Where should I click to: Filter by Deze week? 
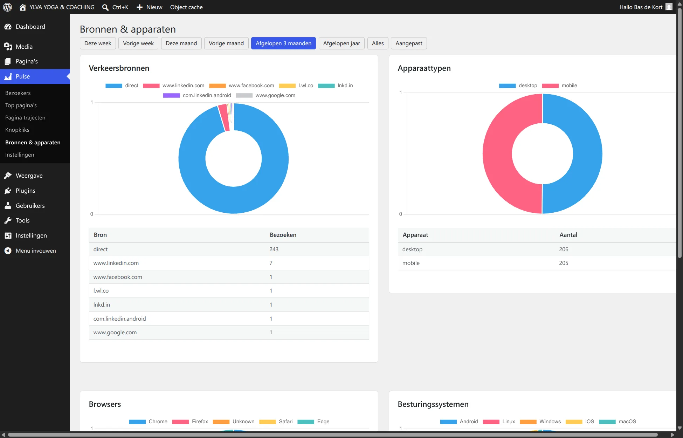point(98,43)
